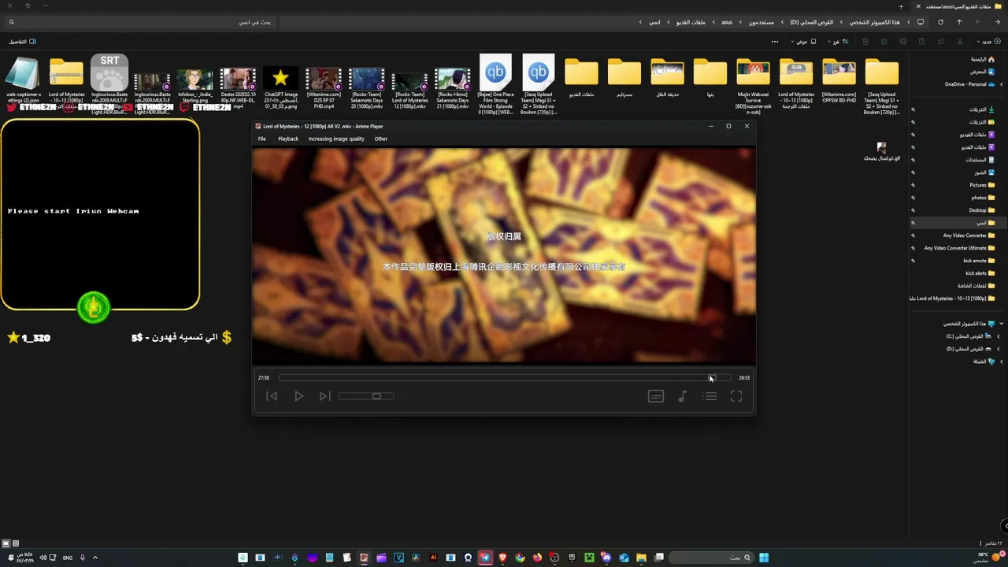Open kick emote folder in sidebar
The image size is (1008, 567).
979,261
